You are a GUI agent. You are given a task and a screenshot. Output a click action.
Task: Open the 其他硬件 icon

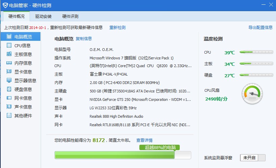click(x=9, y=115)
